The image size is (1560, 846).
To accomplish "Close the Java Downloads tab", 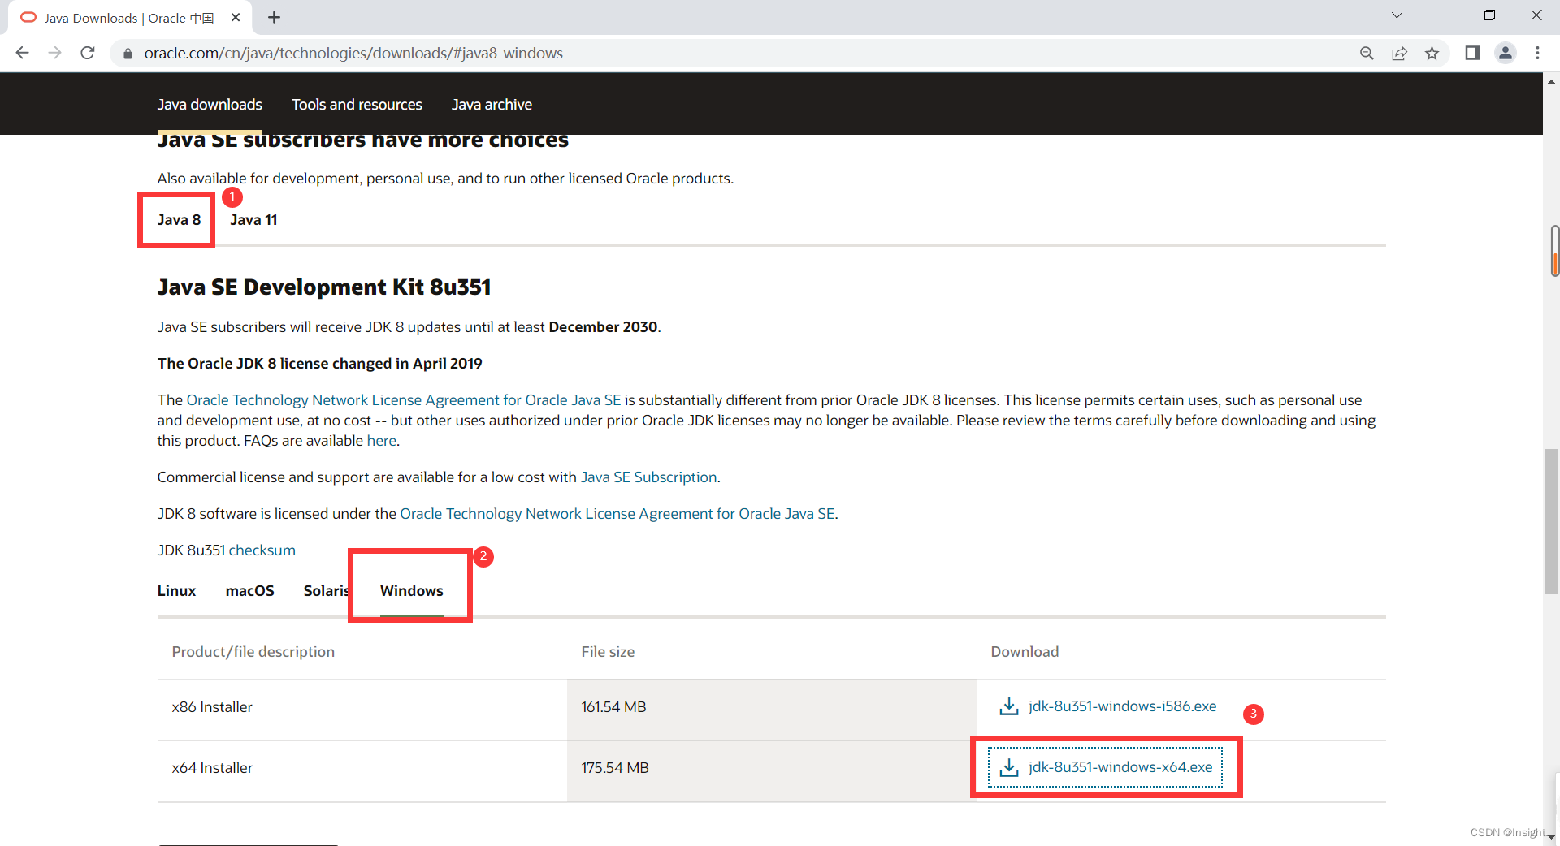I will (236, 17).
